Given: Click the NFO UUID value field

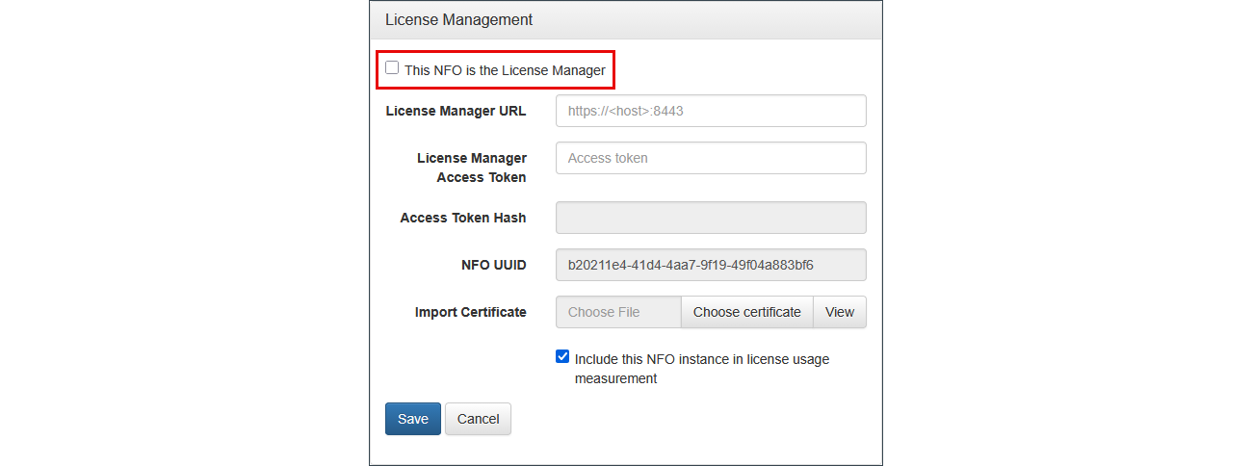Looking at the screenshot, I should click(711, 265).
